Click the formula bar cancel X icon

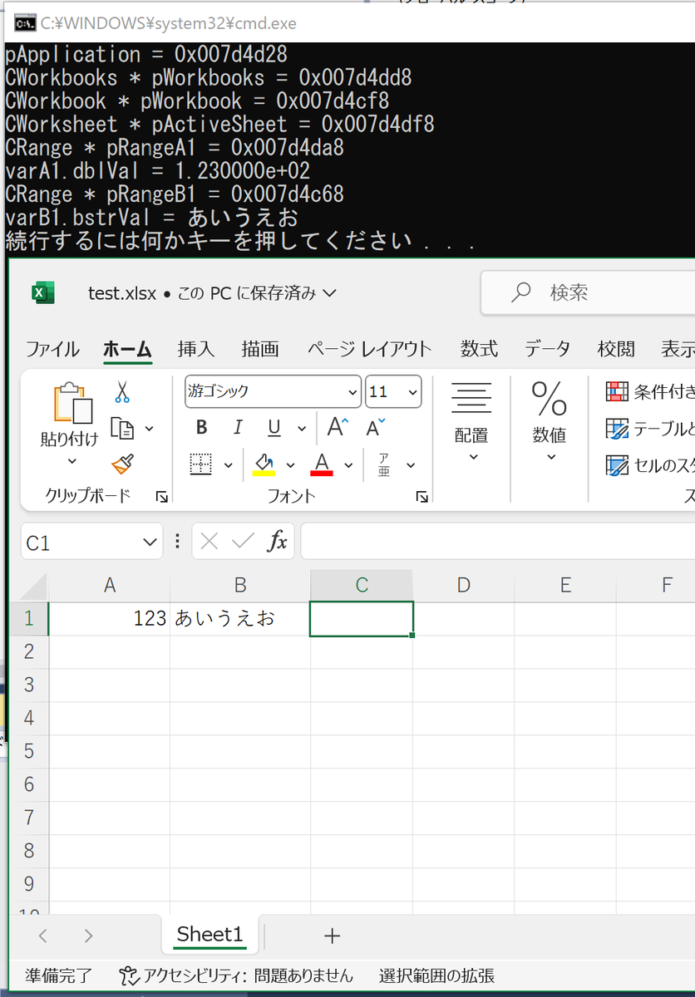(x=209, y=542)
